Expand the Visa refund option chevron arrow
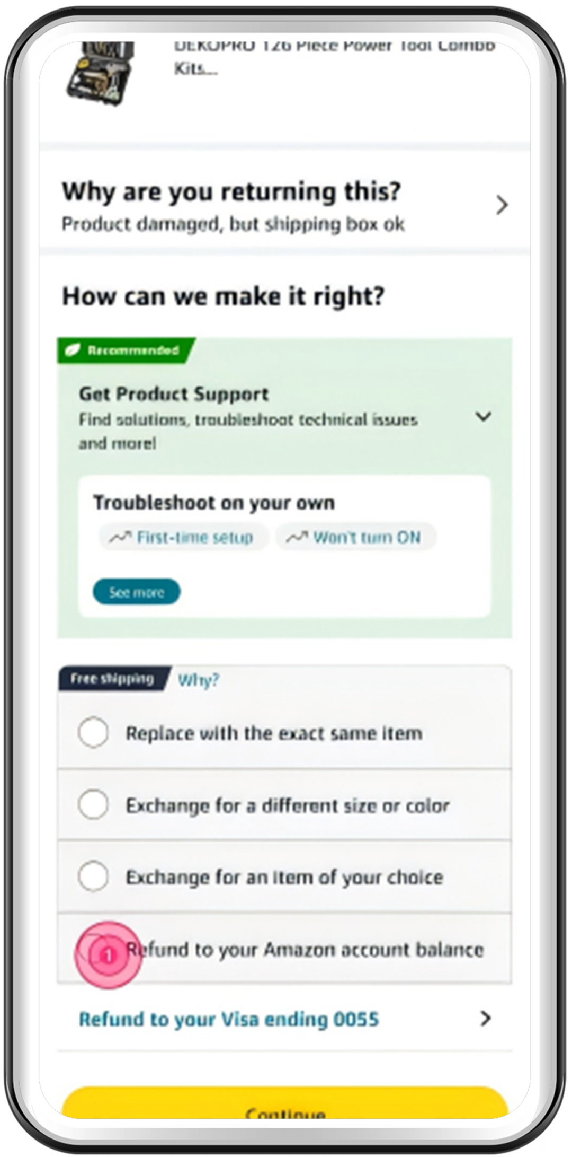This screenshot has width=572, height=1157. click(485, 1019)
